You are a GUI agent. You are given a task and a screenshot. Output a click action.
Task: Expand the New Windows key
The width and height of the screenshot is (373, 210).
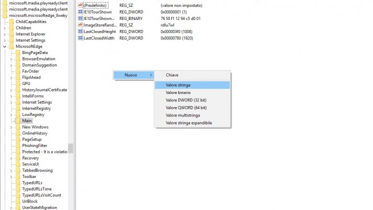click(11, 127)
